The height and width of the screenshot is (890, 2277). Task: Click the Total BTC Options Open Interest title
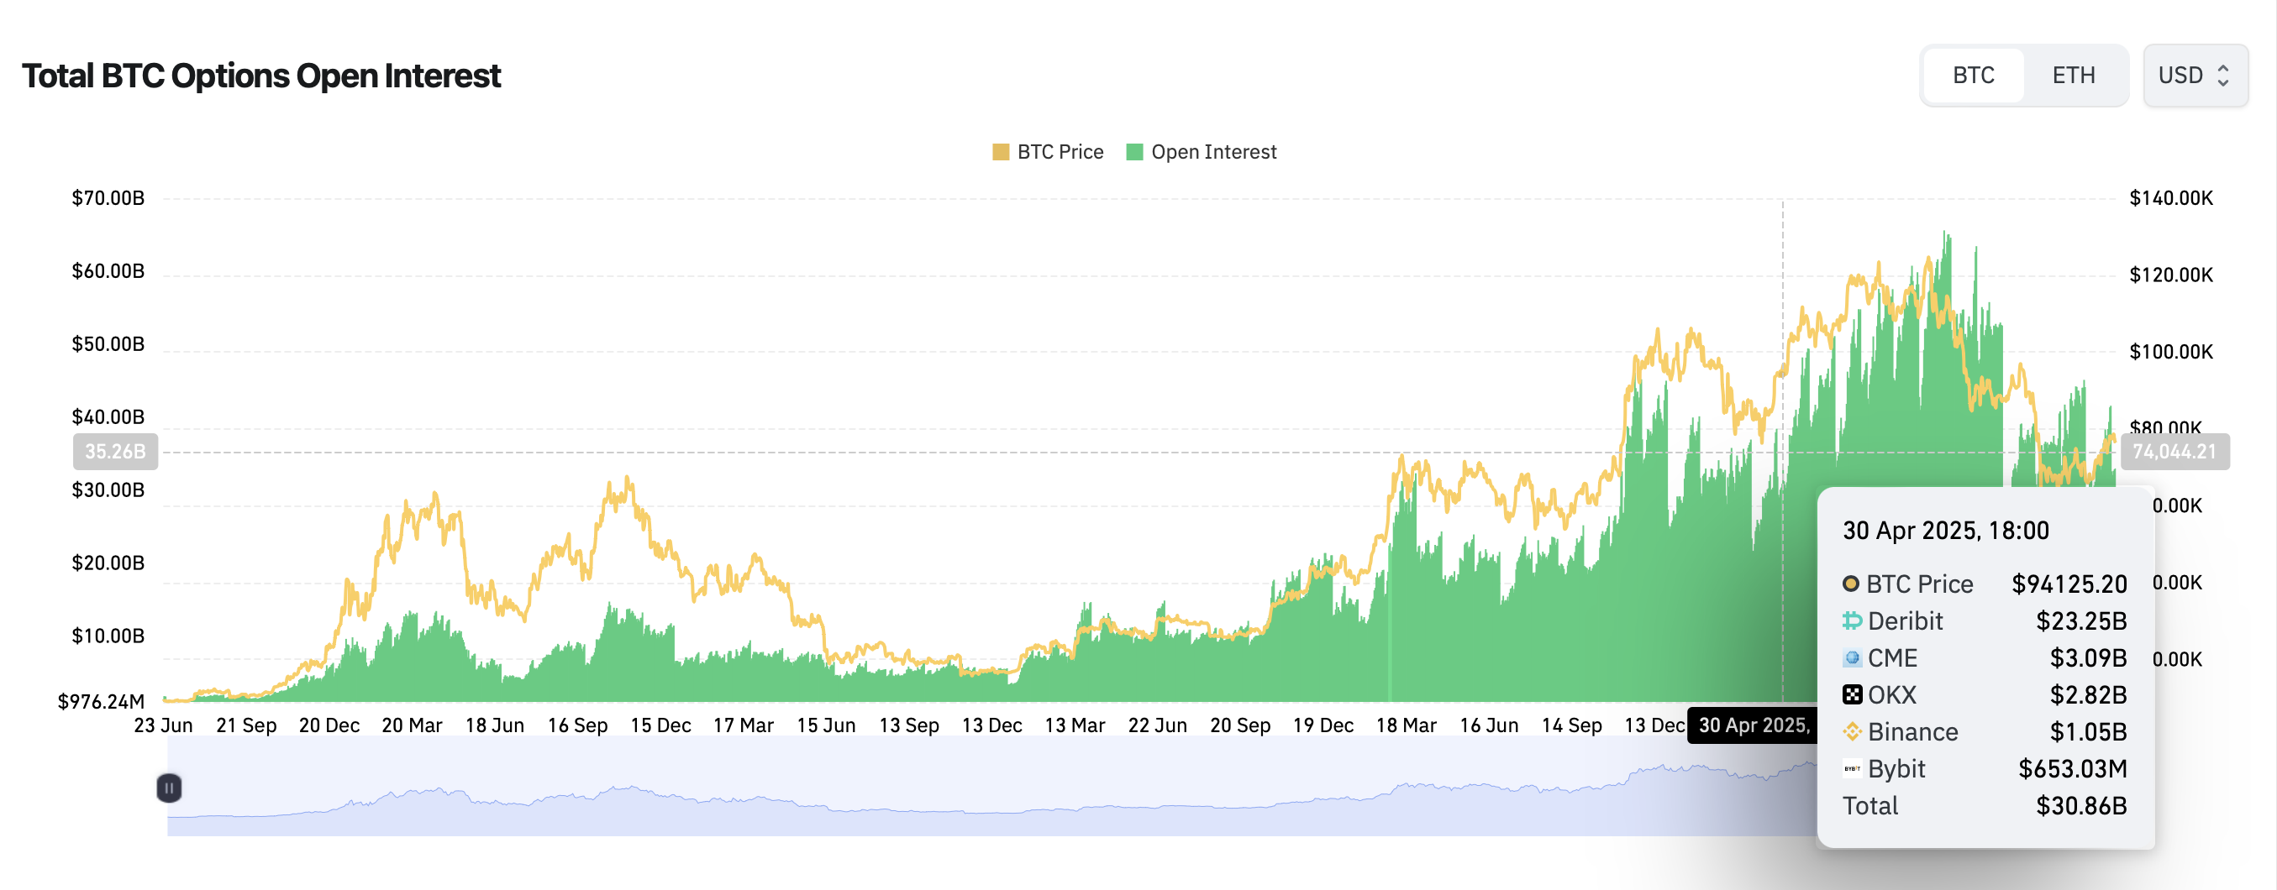coord(261,76)
